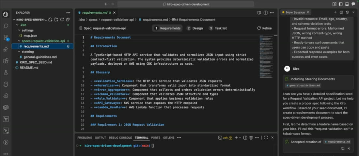
Task: Go back in navigation history
Action: pos(106,4)
